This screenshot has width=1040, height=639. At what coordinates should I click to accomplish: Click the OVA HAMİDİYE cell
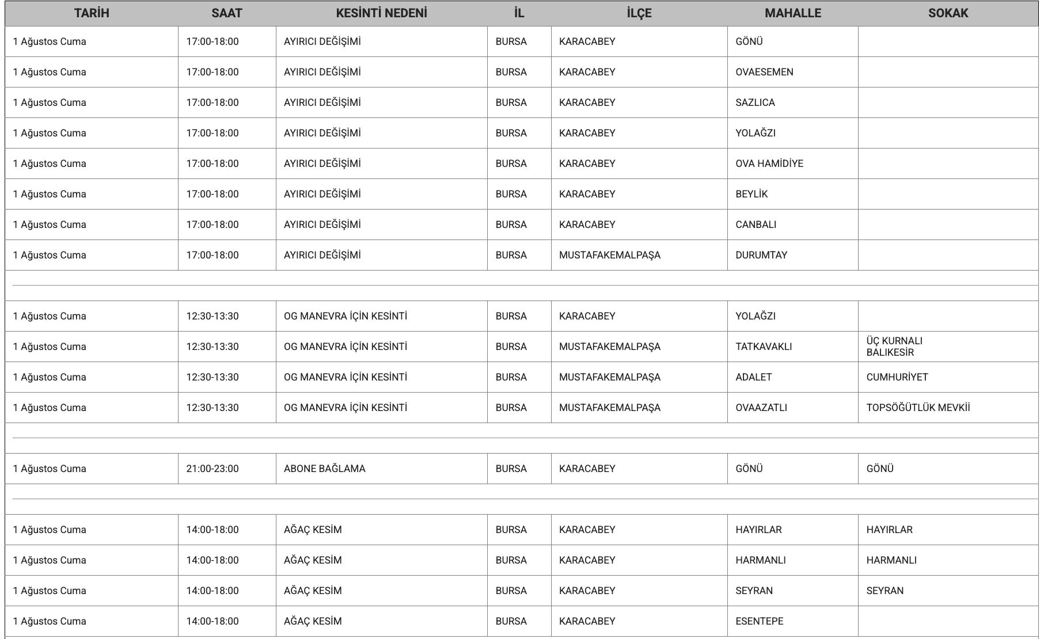(769, 163)
